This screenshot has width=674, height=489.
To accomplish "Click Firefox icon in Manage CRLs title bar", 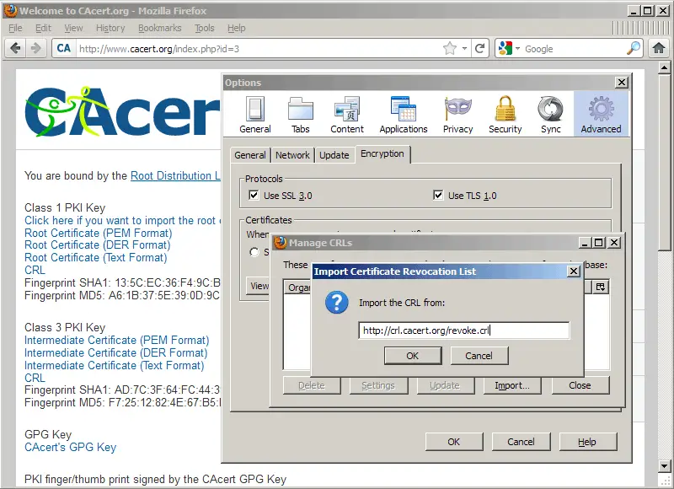I will 281,243.
